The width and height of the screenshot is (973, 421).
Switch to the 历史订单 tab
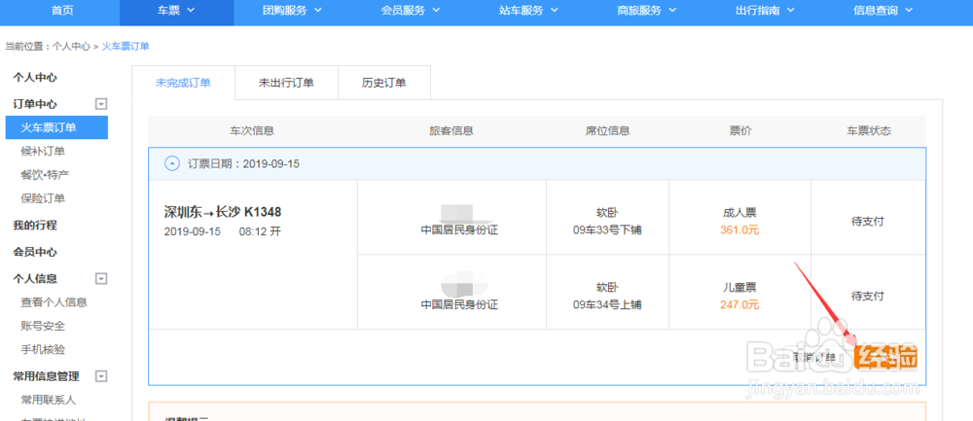pos(384,83)
